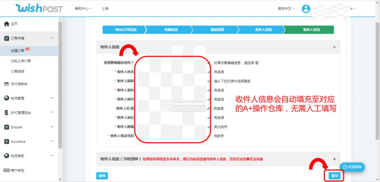Click the sidebar scroll-down arrow
The width and height of the screenshot is (380, 182).
click(60, 179)
